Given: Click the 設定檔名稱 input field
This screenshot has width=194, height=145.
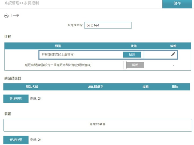Looking at the screenshot, I should coord(108,25).
